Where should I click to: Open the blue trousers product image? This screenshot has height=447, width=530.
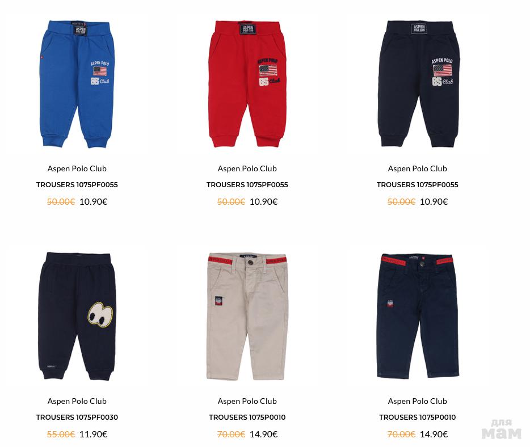pyautogui.click(x=77, y=84)
